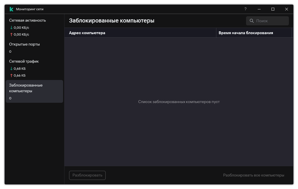
Task: Click the green download arrow under Сетевая активность
Action: (x=11, y=28)
